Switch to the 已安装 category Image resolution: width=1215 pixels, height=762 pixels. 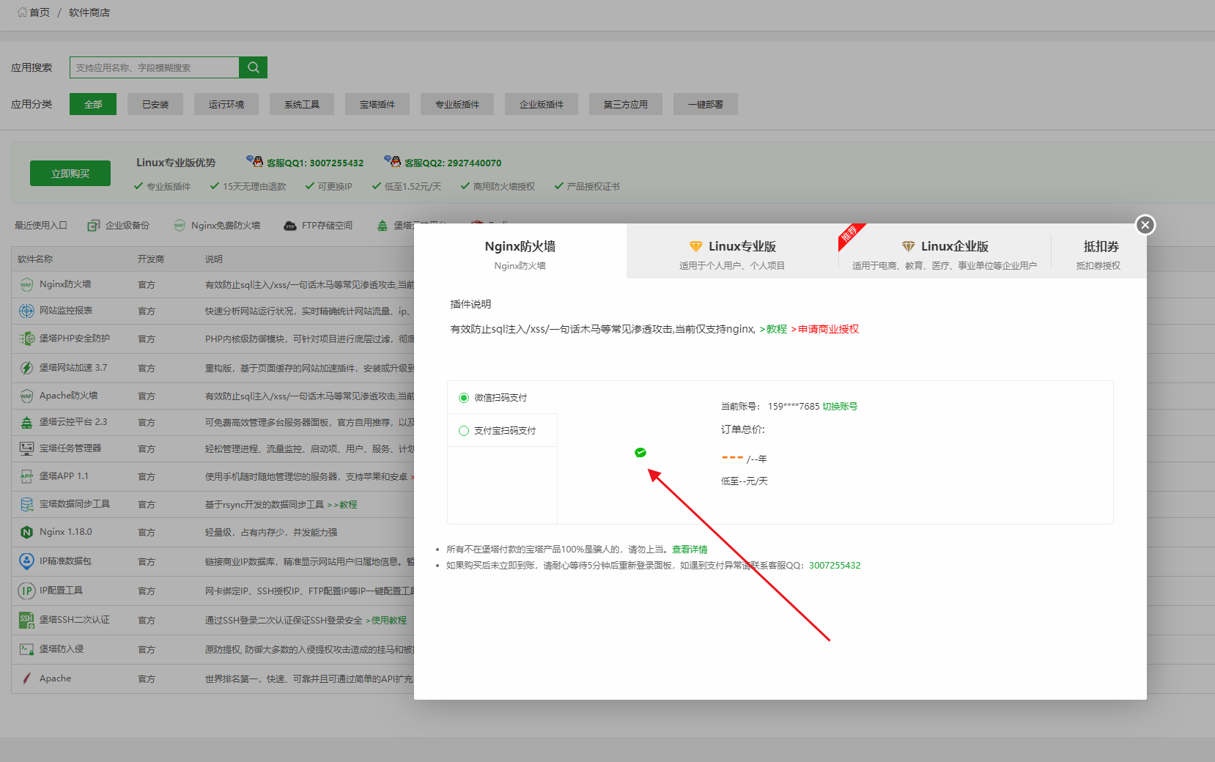[155, 103]
